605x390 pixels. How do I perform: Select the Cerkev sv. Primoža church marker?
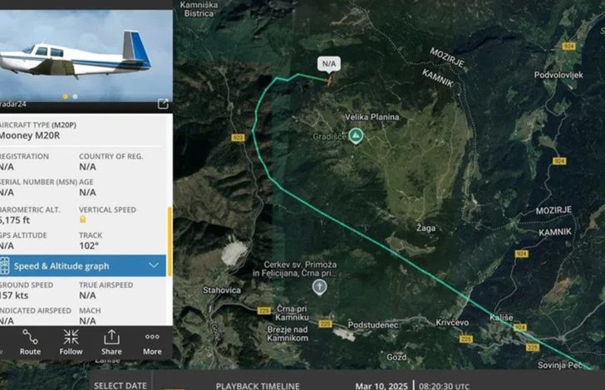(319, 287)
